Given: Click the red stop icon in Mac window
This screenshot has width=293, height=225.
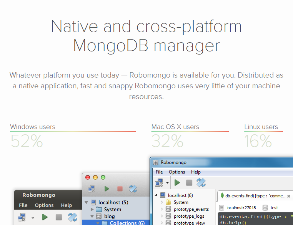Looking at the screenshot, I should pos(120,189).
